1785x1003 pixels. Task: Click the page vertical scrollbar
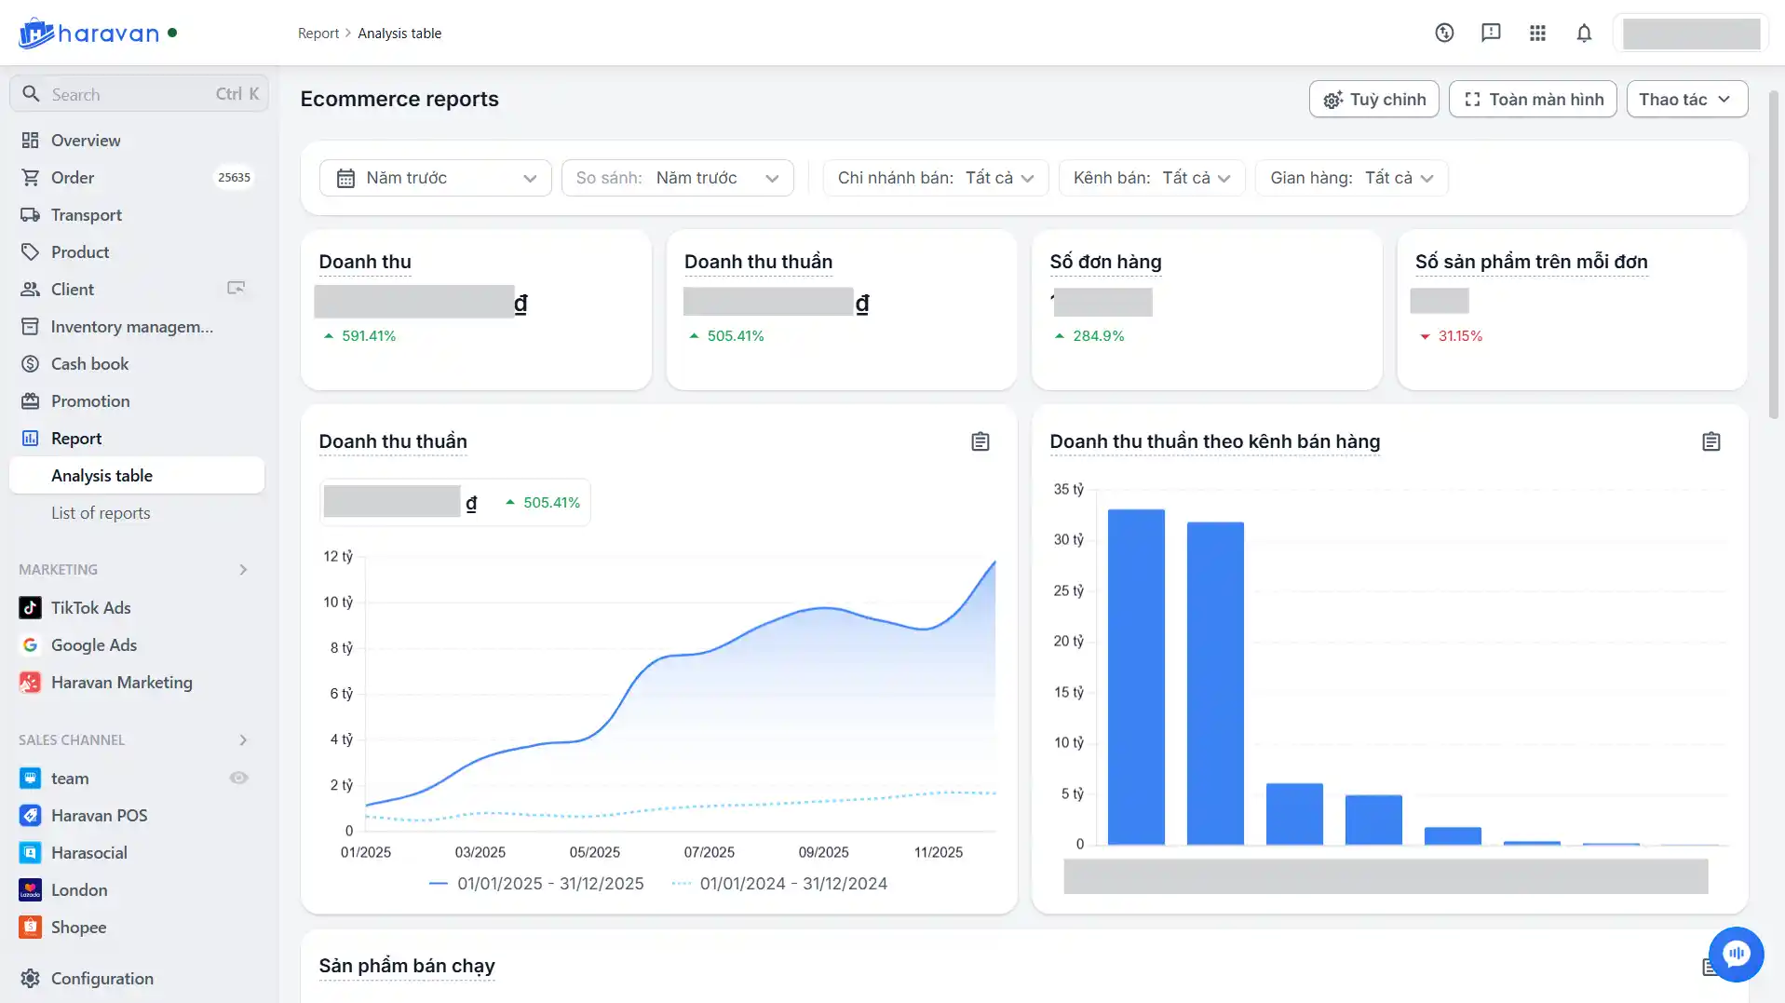[1774, 253]
